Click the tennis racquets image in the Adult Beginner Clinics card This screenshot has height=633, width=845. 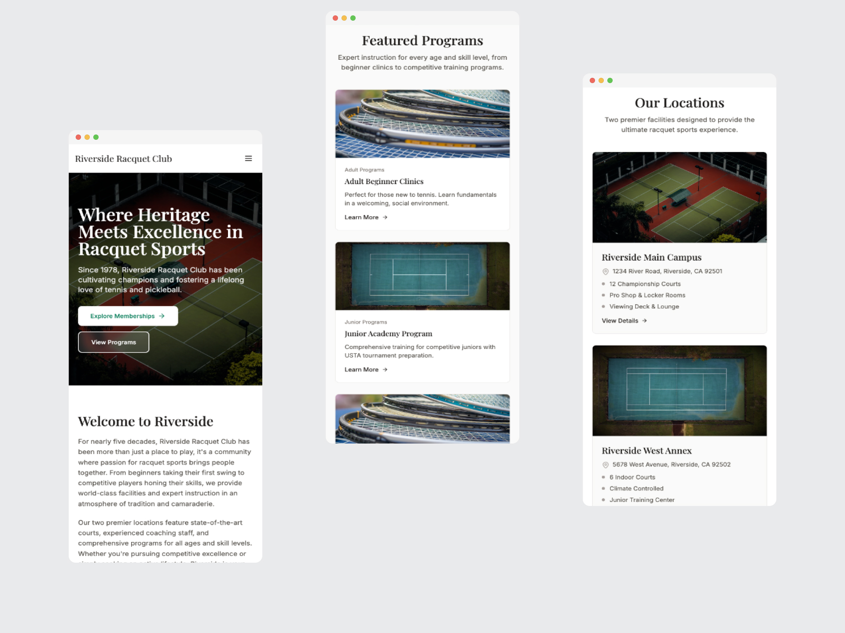pos(422,124)
